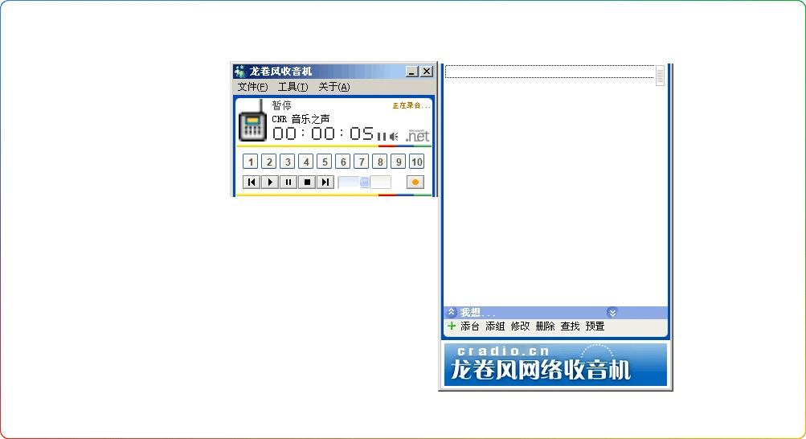Skip to the previous station
Viewport: 806px width, 439px height.
coord(252,183)
